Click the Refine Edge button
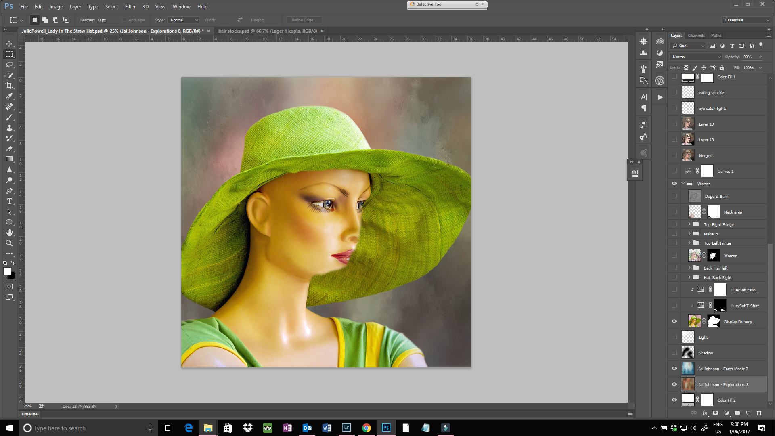Image resolution: width=775 pixels, height=436 pixels. [304, 20]
